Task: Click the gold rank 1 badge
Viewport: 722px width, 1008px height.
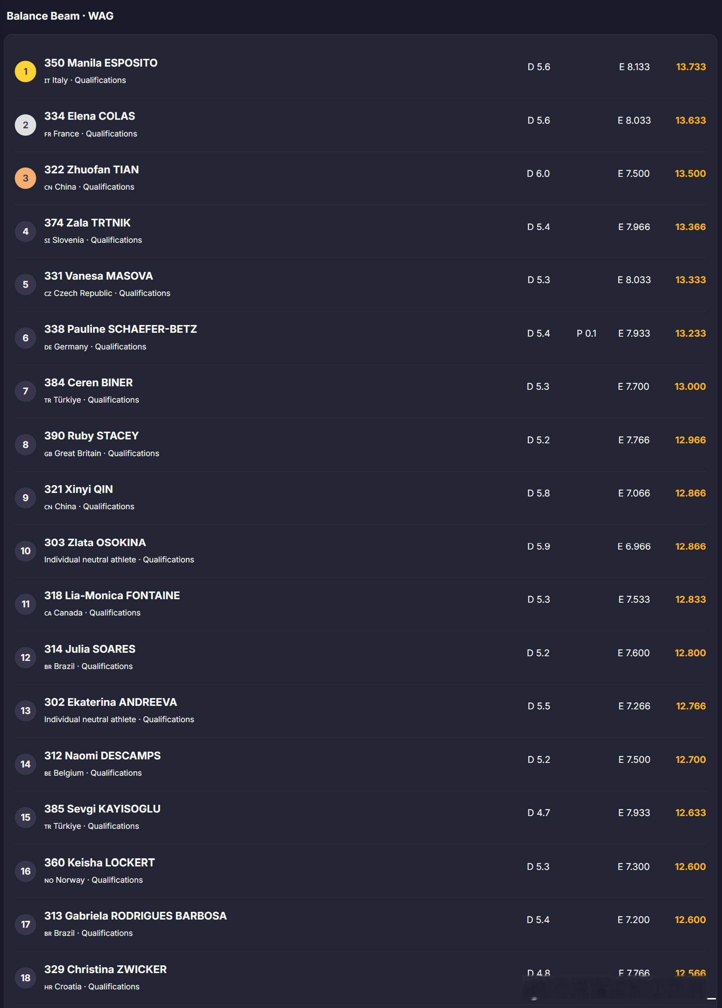Action: (25, 71)
